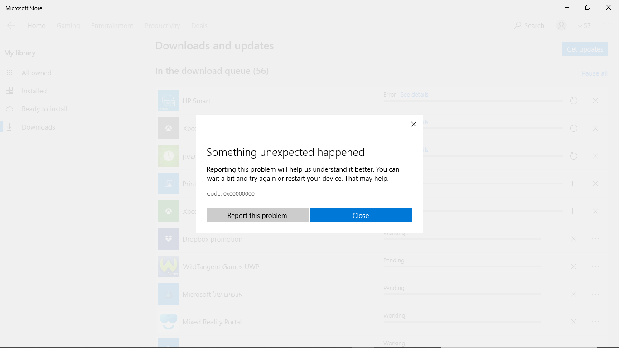Viewport: 619px width, 348px height.
Task: Cancel the Print app download
Action: pyautogui.click(x=595, y=184)
